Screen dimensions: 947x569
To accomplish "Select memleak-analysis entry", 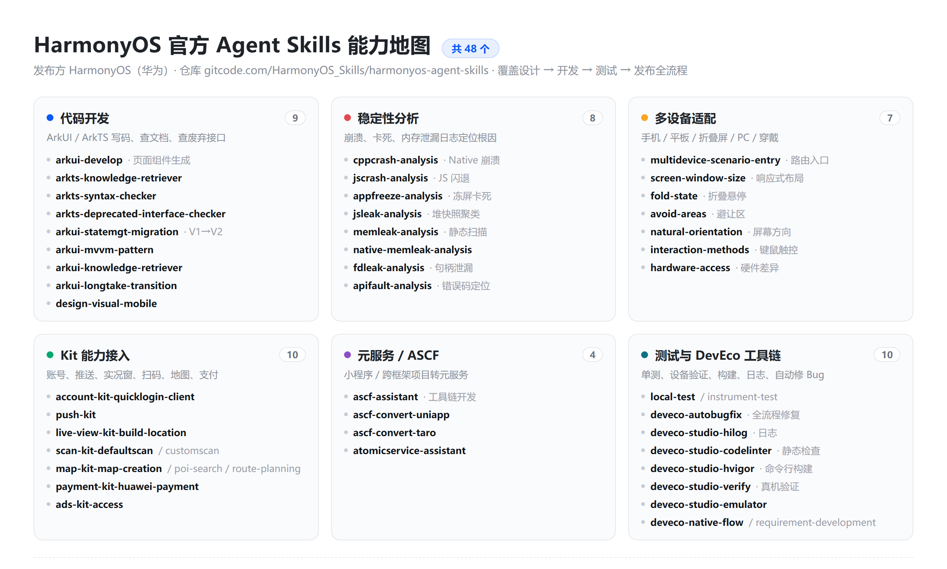I will coord(395,232).
